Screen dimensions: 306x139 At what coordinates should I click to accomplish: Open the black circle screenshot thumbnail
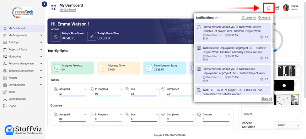284,85
